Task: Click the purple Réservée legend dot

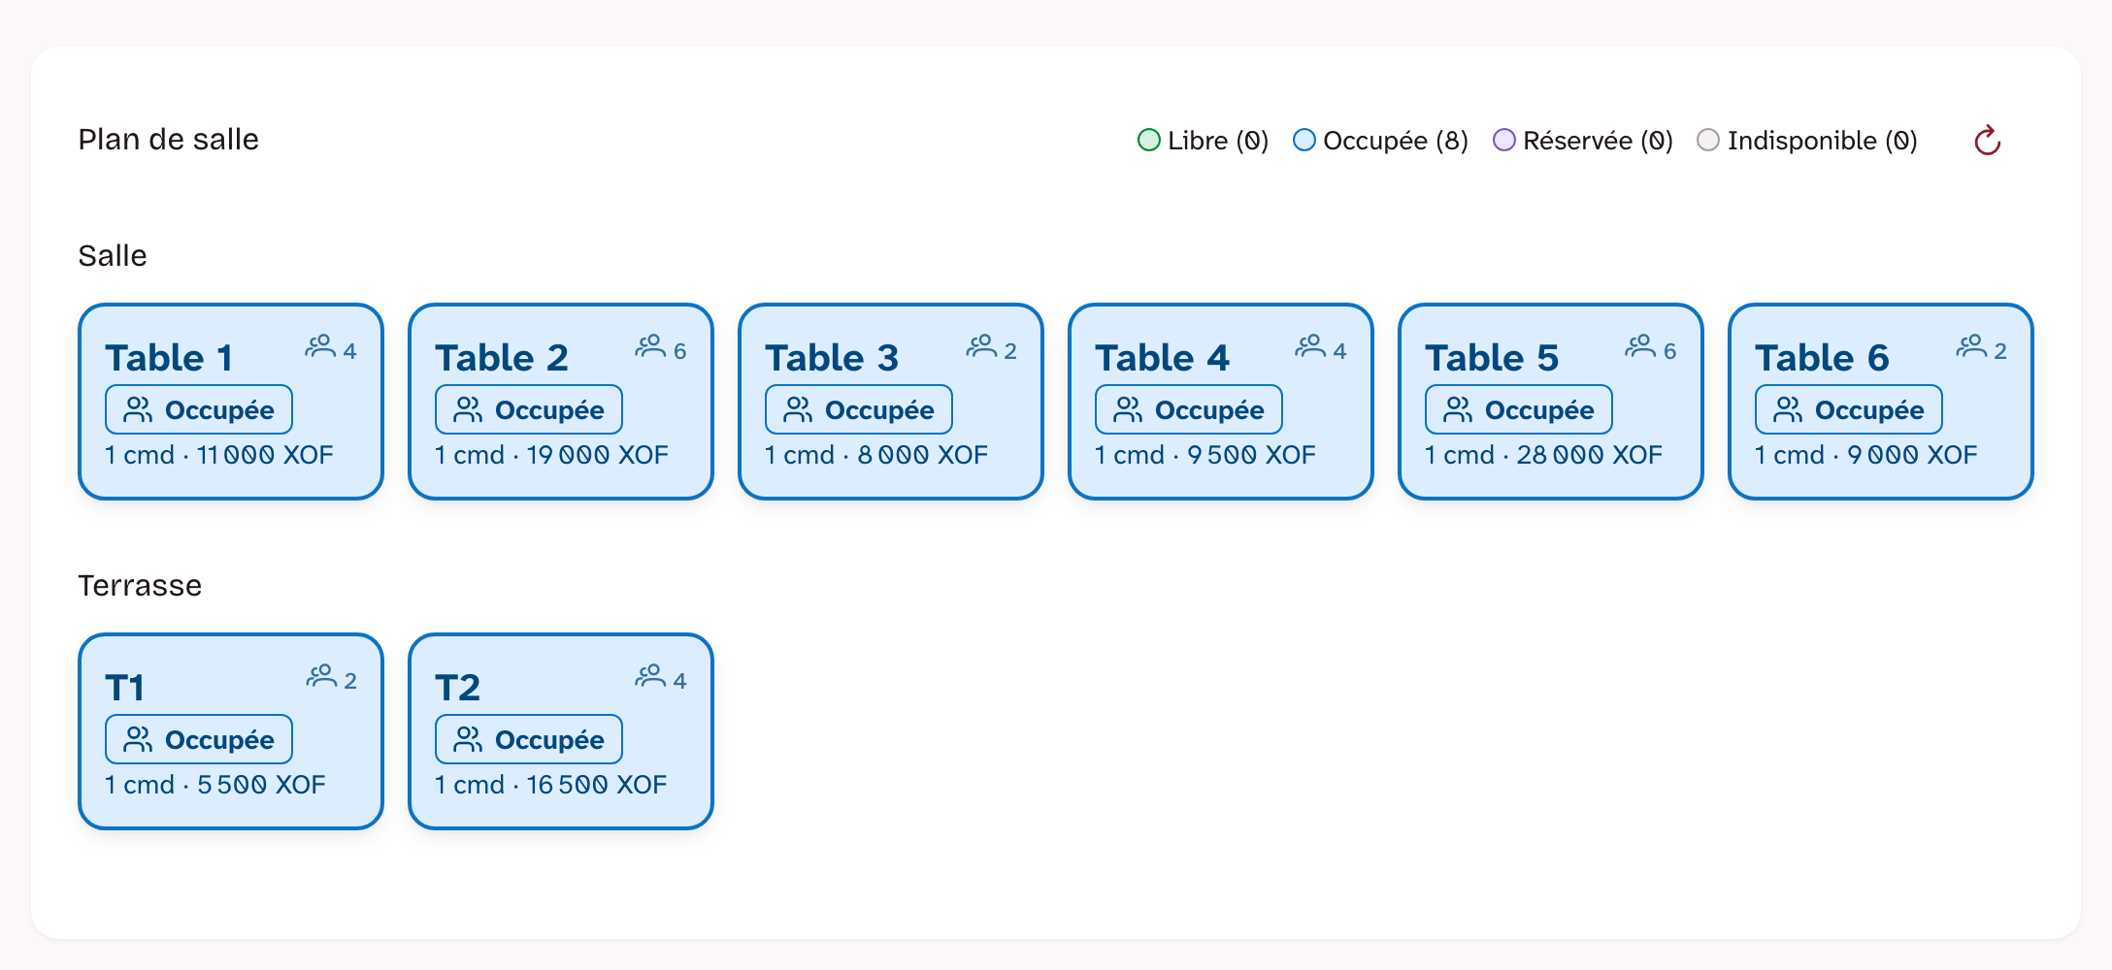Action: coord(1504,141)
